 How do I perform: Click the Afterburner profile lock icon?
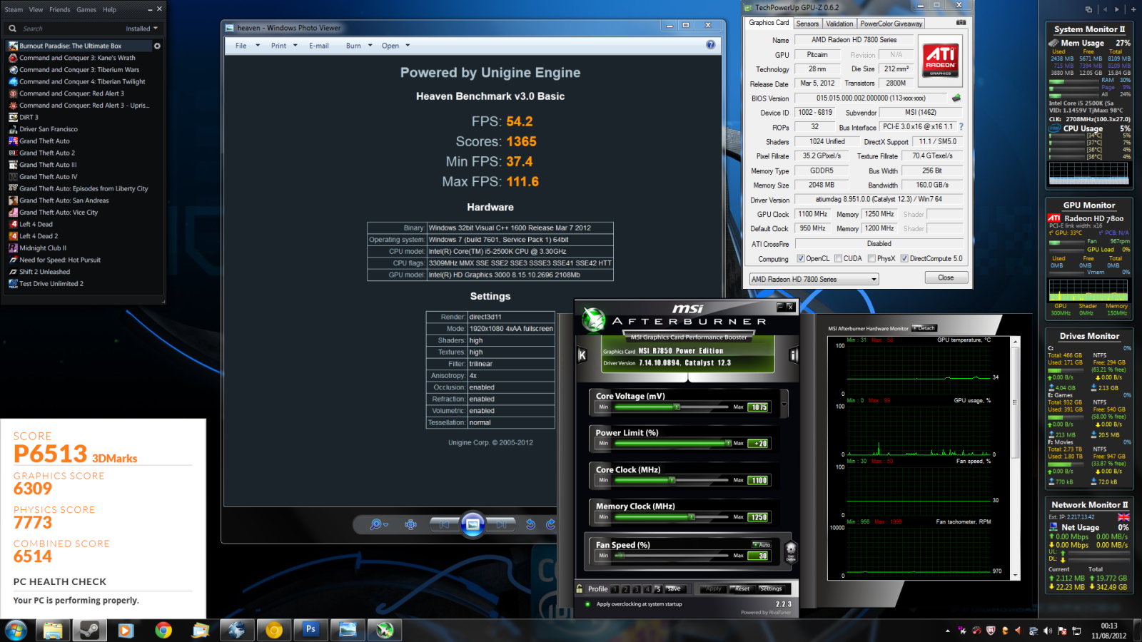pos(580,588)
